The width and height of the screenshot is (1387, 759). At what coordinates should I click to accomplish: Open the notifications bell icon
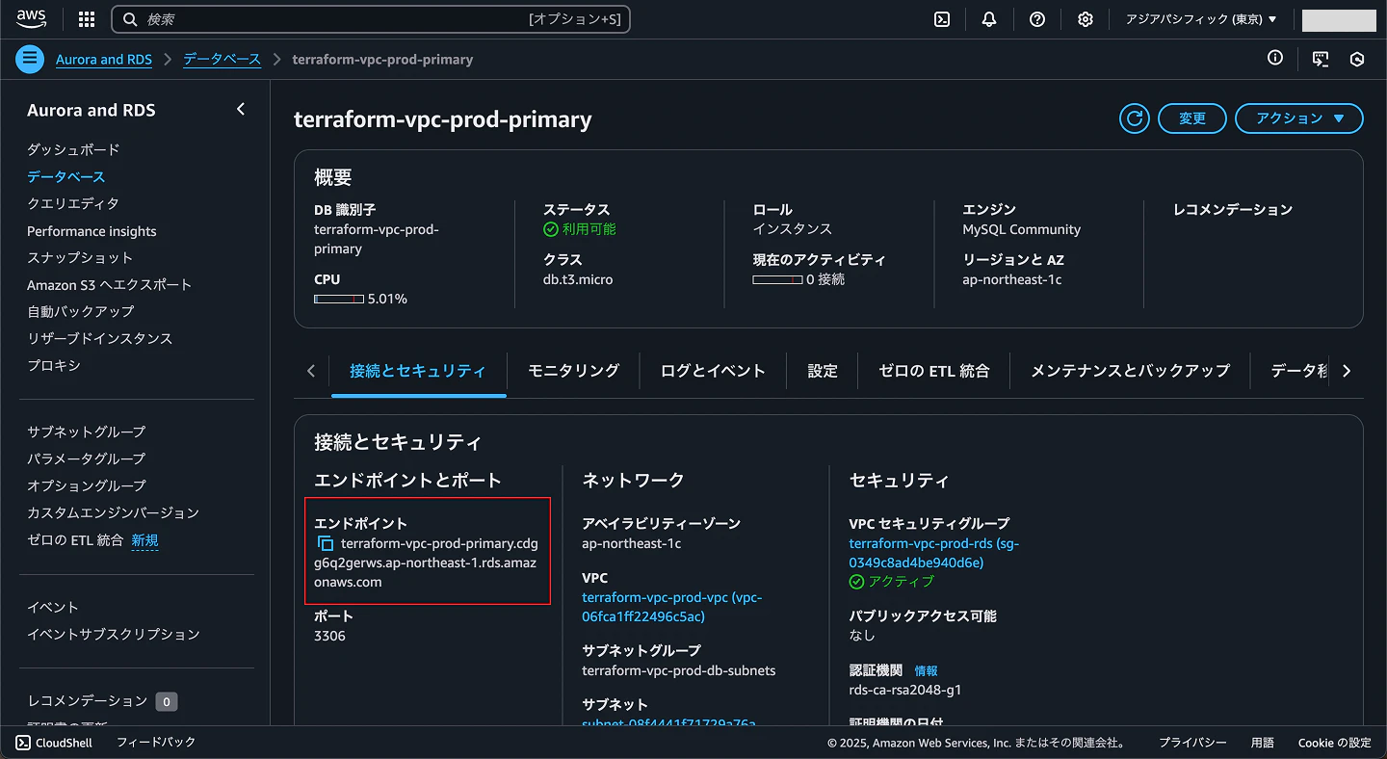tap(989, 18)
